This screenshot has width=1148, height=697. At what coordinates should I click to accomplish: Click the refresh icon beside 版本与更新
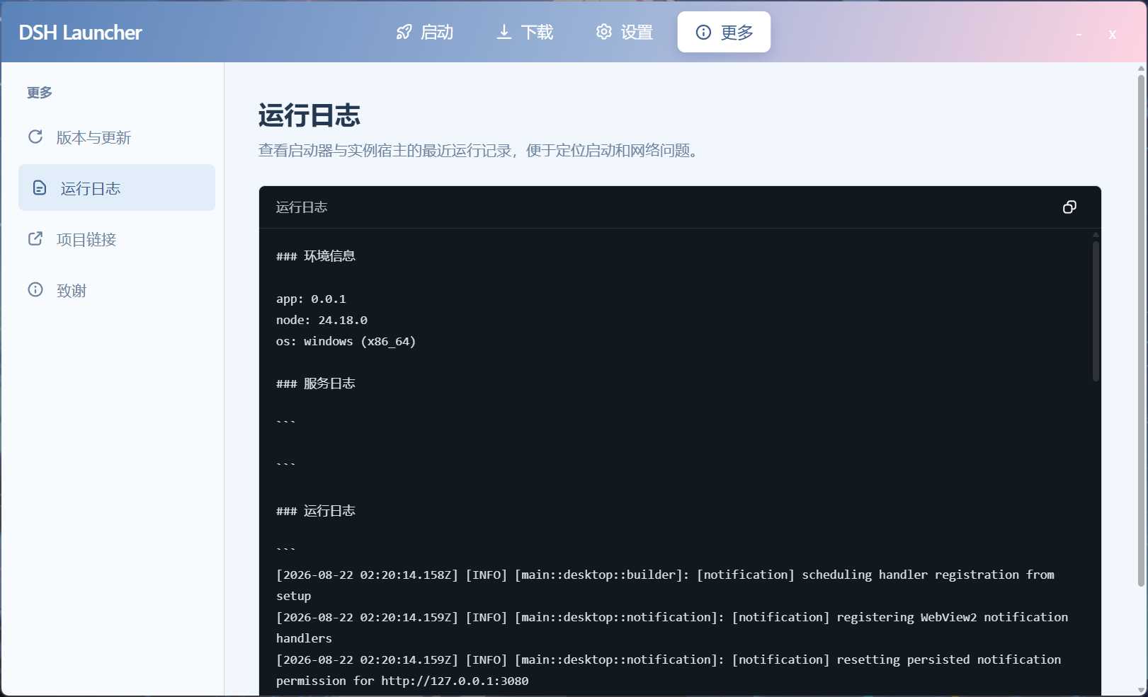click(x=35, y=137)
